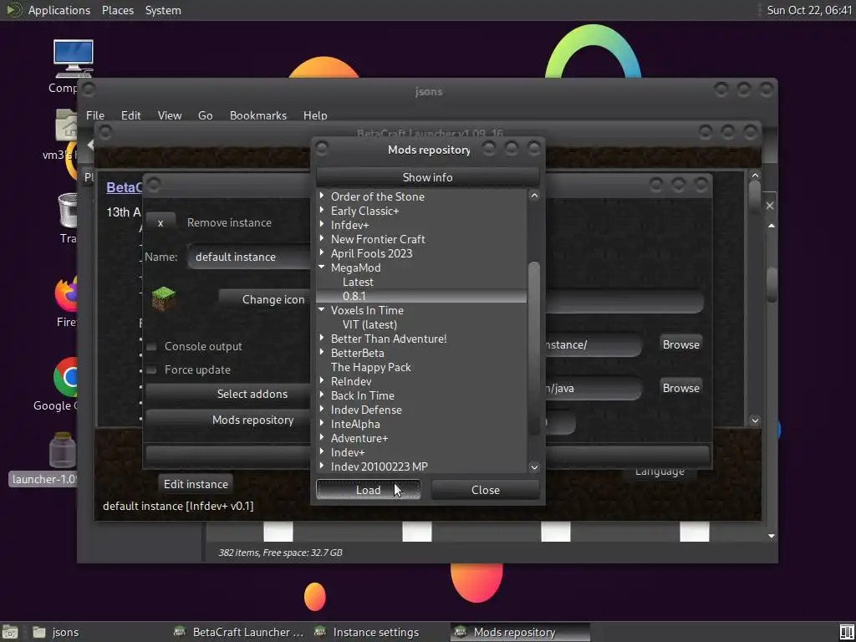Image resolution: width=856 pixels, height=642 pixels.
Task: Open File menu in jsons window
Action: 95,115
